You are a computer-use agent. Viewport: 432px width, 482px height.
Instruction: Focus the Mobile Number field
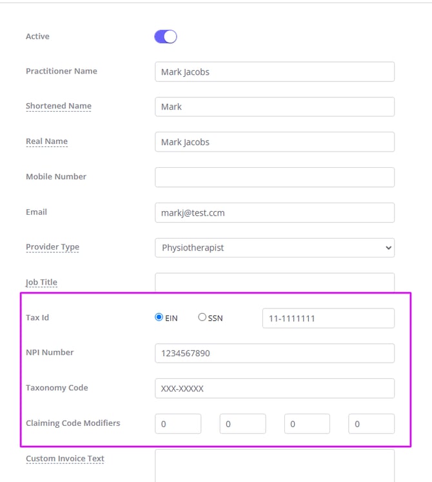click(x=274, y=177)
